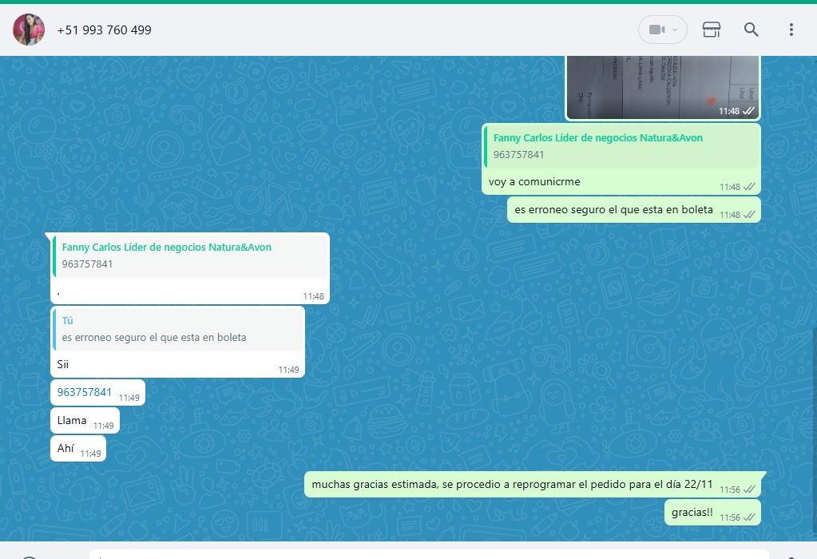Click the contact number +51 993 760 499

(104, 30)
